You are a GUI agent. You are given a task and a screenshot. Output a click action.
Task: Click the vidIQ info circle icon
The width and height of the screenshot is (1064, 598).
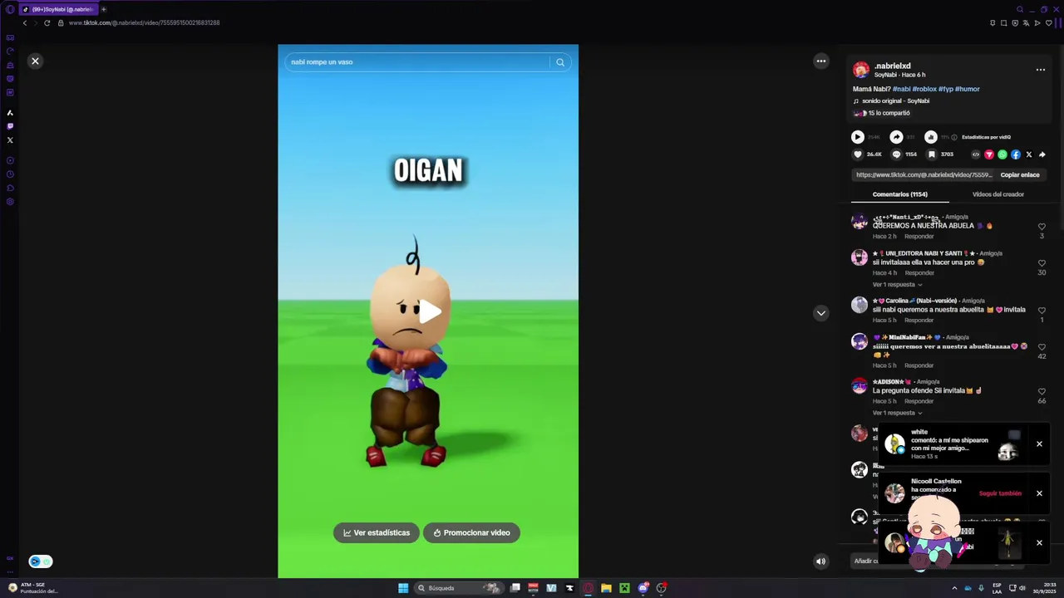pos(954,137)
